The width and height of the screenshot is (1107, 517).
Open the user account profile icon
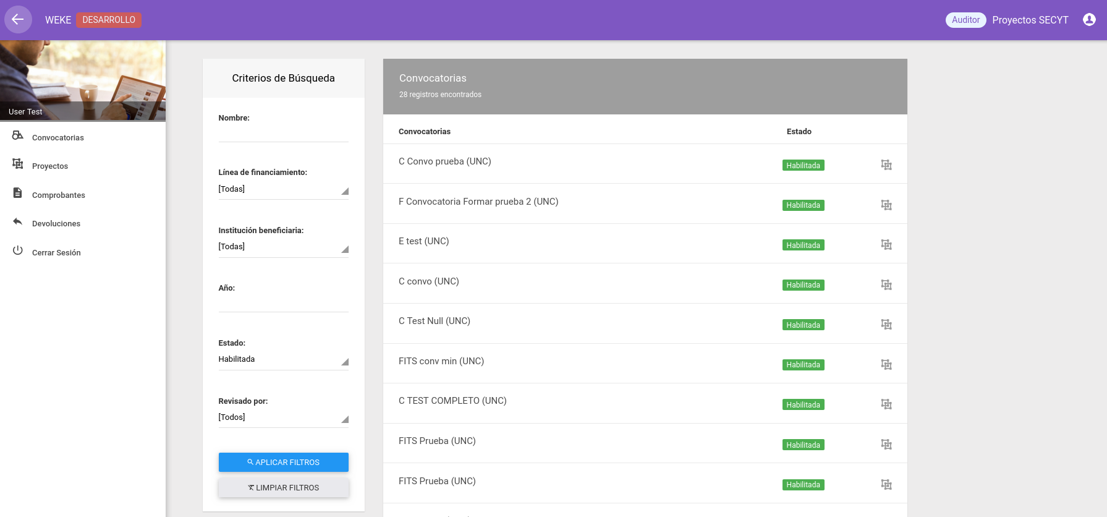1089,20
